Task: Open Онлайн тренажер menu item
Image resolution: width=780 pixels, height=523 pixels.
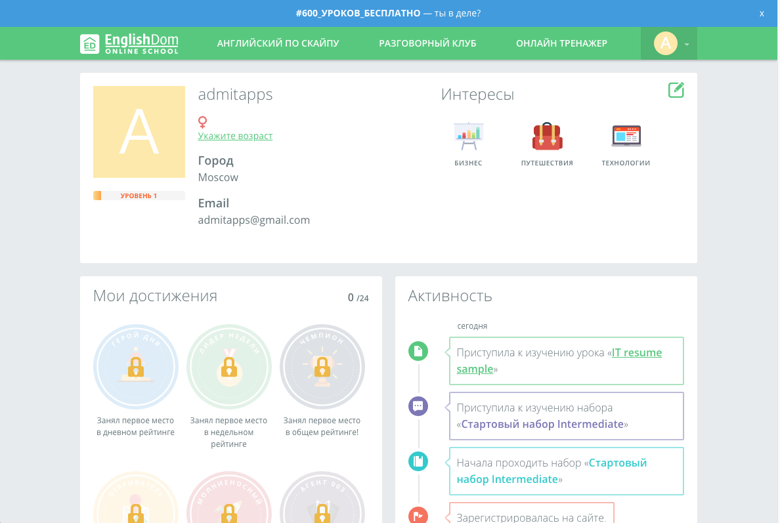Action: (561, 43)
